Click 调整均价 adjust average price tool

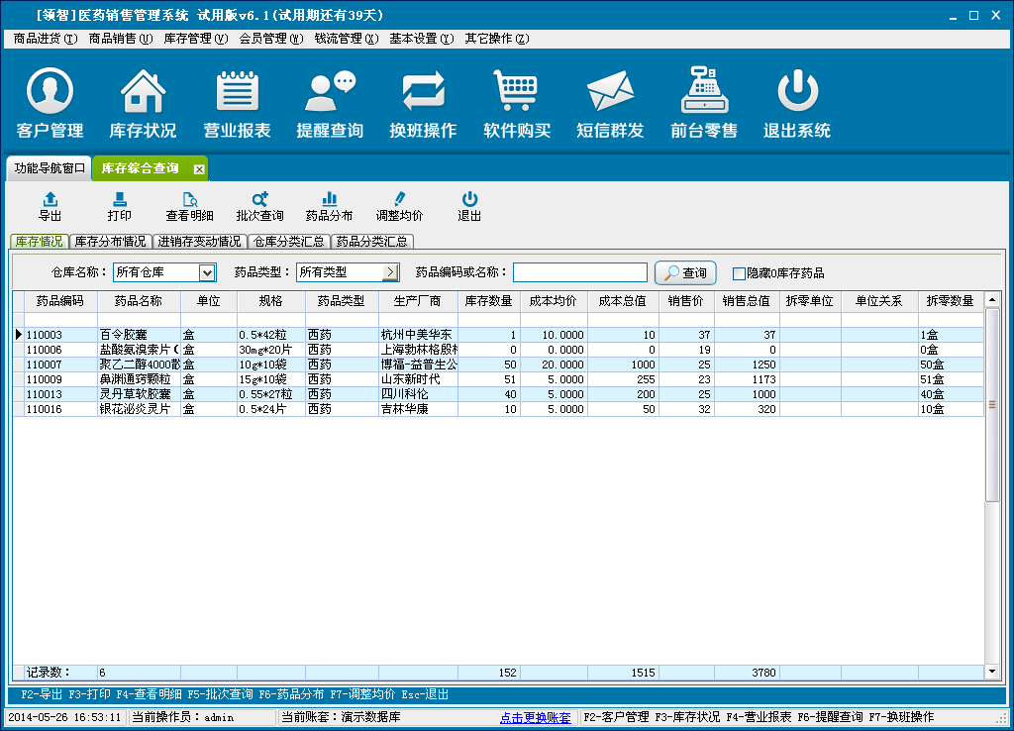coord(399,206)
